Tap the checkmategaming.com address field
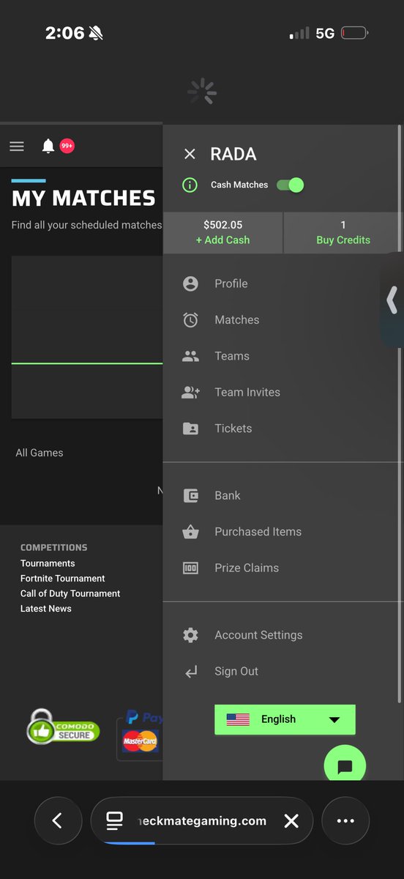This screenshot has height=879, width=404. (201, 821)
